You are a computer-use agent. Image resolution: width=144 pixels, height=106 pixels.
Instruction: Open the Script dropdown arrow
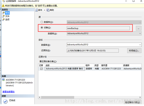[x=44, y=10]
